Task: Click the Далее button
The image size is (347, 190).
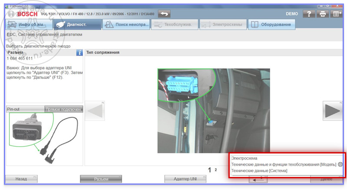Action: point(327,179)
